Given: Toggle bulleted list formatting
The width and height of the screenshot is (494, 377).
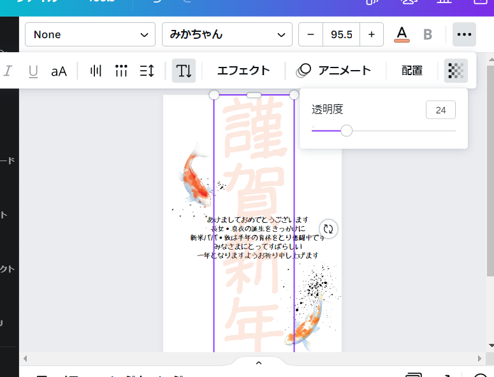Looking at the screenshot, I should coord(121,71).
